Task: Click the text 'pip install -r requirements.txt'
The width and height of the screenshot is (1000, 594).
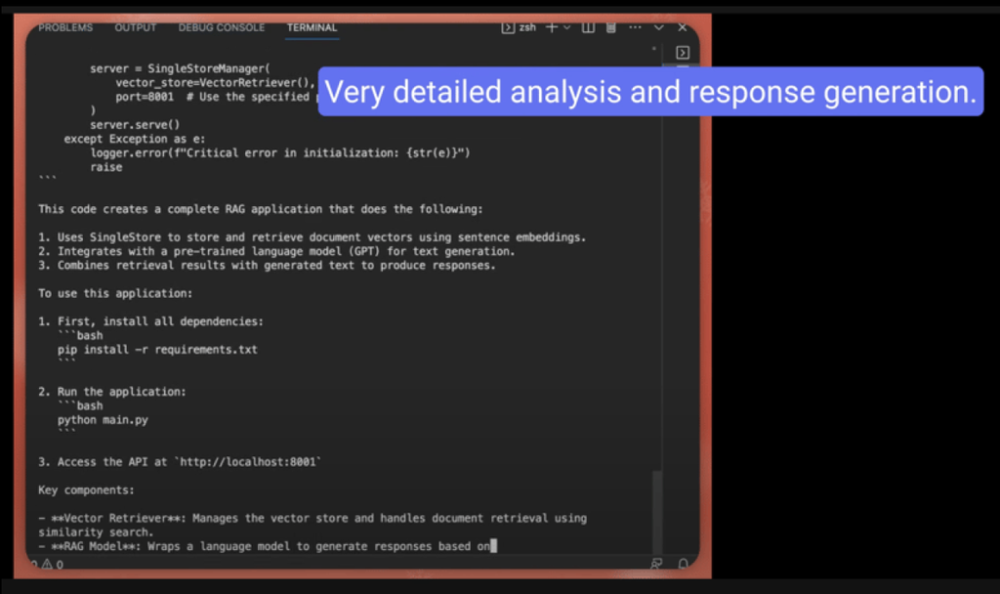Action: point(157,350)
